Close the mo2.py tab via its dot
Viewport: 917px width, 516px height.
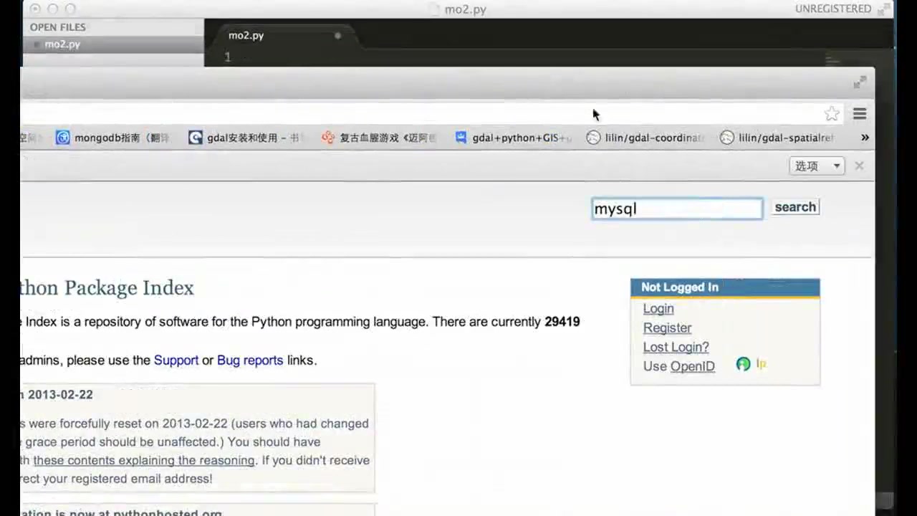337,35
